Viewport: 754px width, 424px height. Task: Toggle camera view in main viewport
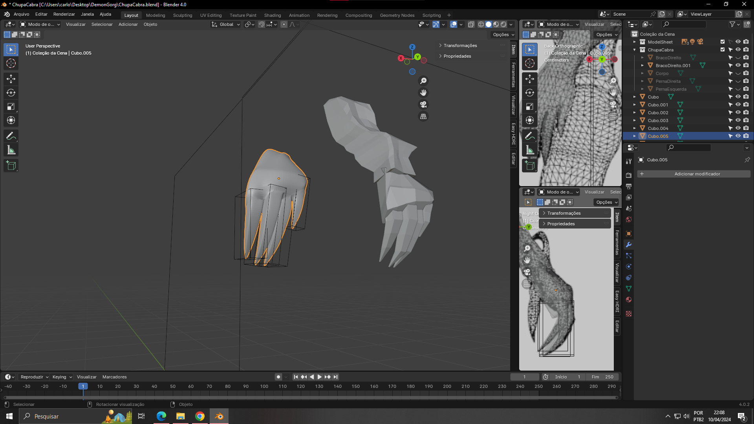pos(423,105)
